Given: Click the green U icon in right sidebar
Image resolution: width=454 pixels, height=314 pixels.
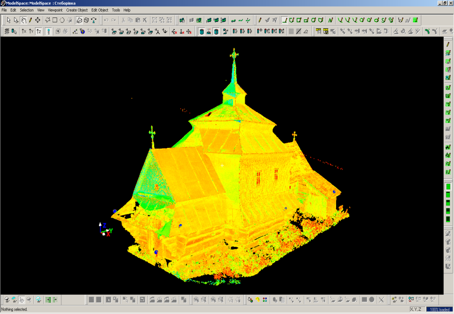Looking at the screenshot, I should (x=448, y=95).
